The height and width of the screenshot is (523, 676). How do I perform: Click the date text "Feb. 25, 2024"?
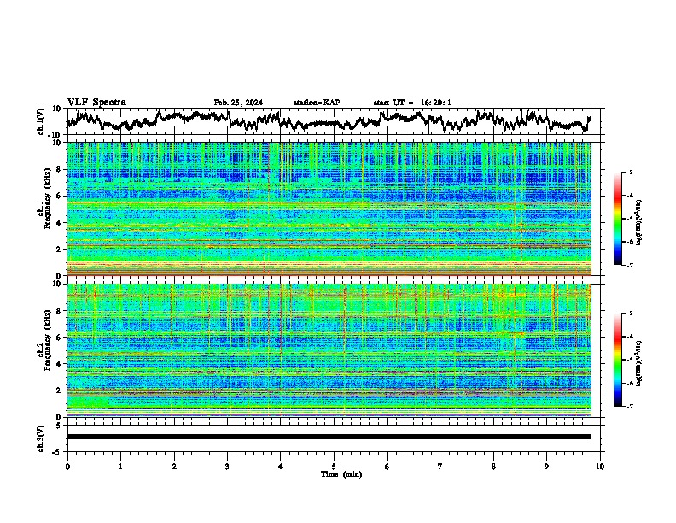[238, 103]
